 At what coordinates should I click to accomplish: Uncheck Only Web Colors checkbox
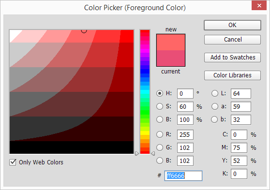(13, 162)
